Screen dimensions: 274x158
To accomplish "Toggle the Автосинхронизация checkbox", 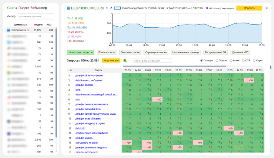I will (x=207, y=8).
